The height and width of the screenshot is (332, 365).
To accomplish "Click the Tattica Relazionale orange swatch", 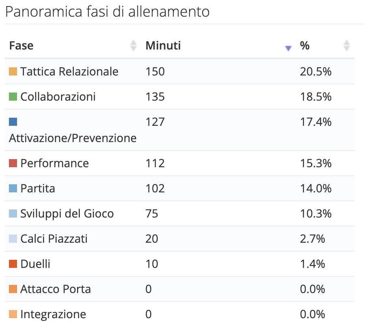I will [13, 71].
